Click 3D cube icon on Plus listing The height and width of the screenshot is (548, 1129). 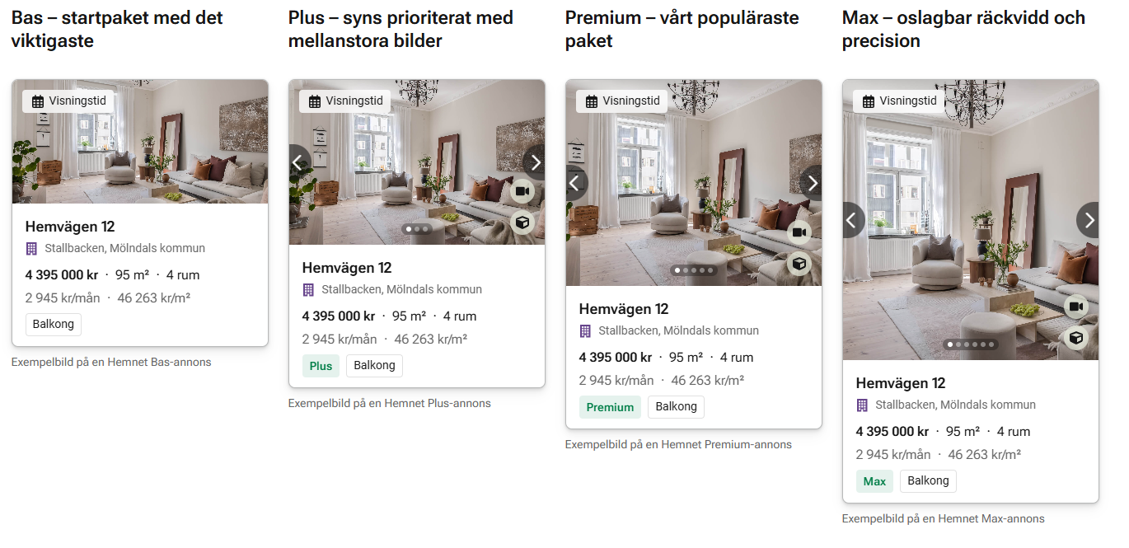coord(522,222)
